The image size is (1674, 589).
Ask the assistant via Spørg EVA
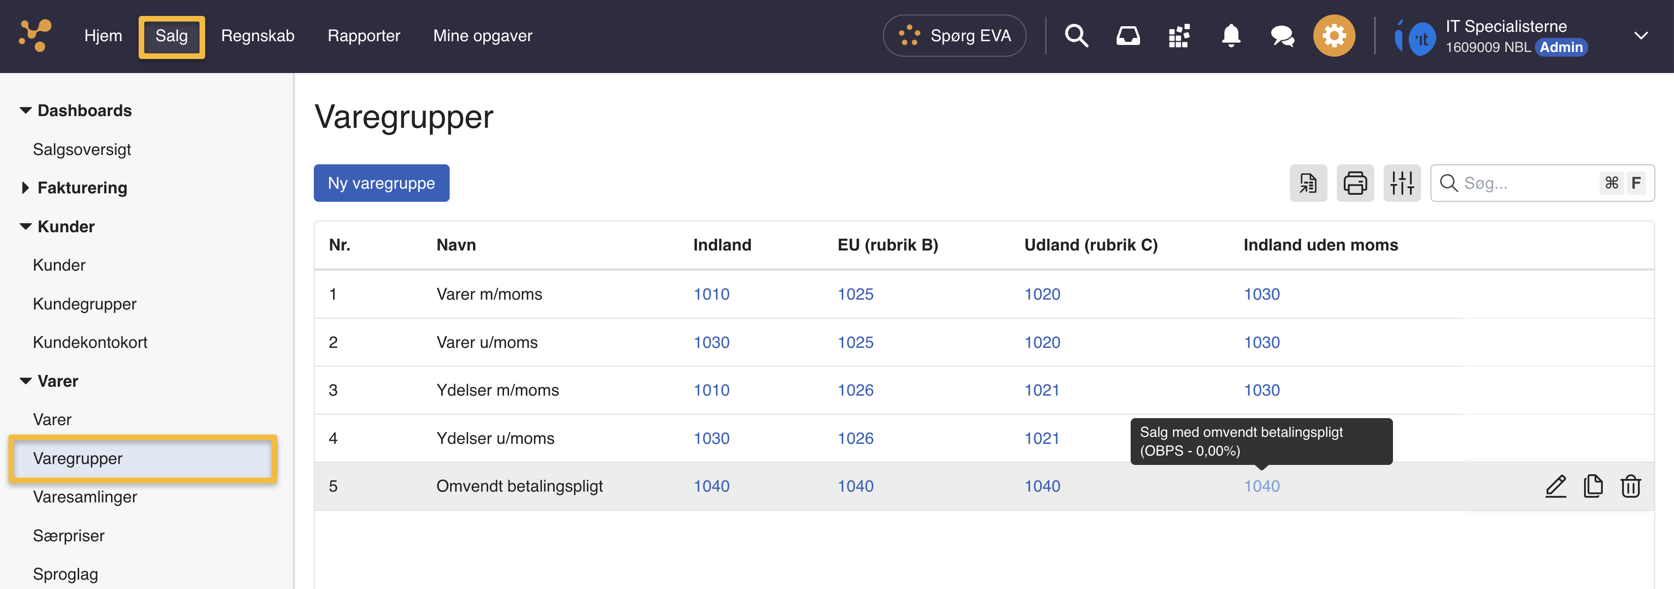coord(954,35)
